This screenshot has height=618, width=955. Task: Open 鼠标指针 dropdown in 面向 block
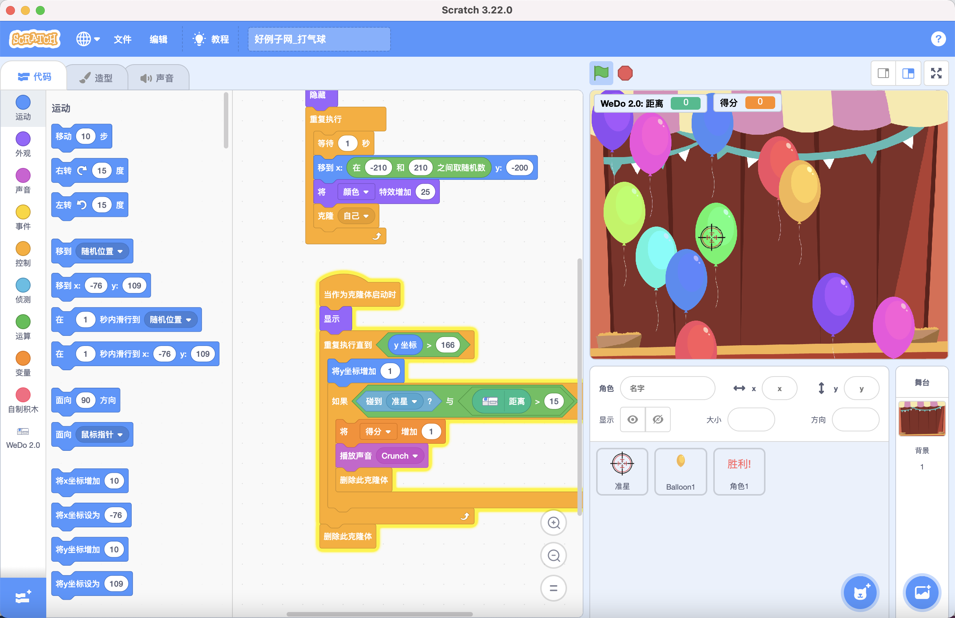102,434
